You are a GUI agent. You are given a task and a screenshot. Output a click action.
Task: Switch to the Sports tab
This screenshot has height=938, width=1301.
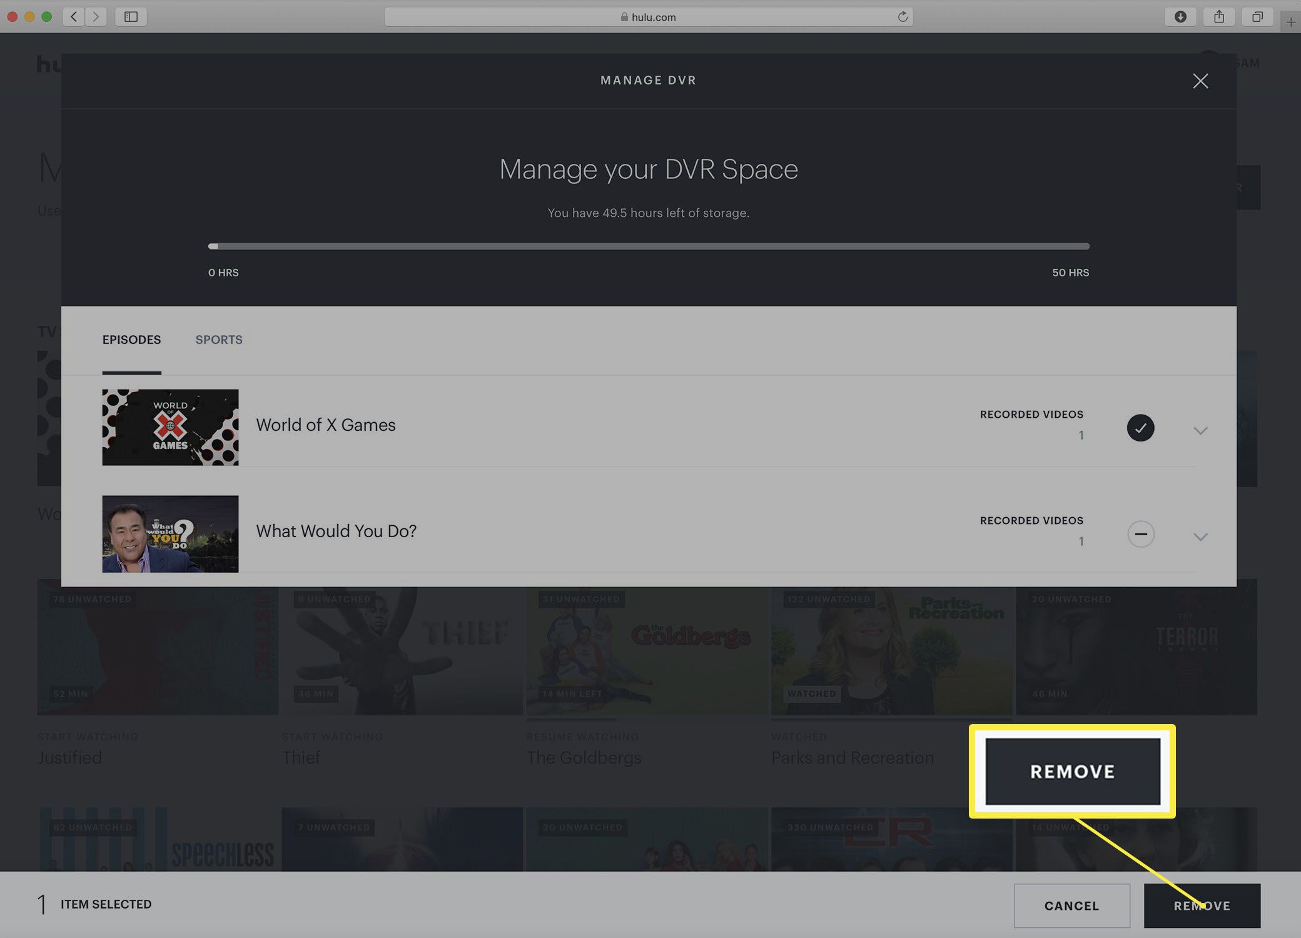(219, 340)
